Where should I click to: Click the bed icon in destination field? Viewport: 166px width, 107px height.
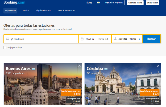7,39
